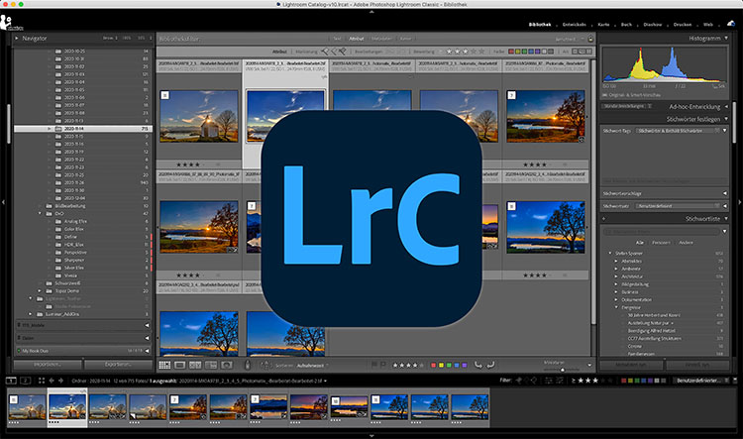Hide the left panel group
This screenshot has height=439, width=743.
(x=3, y=202)
